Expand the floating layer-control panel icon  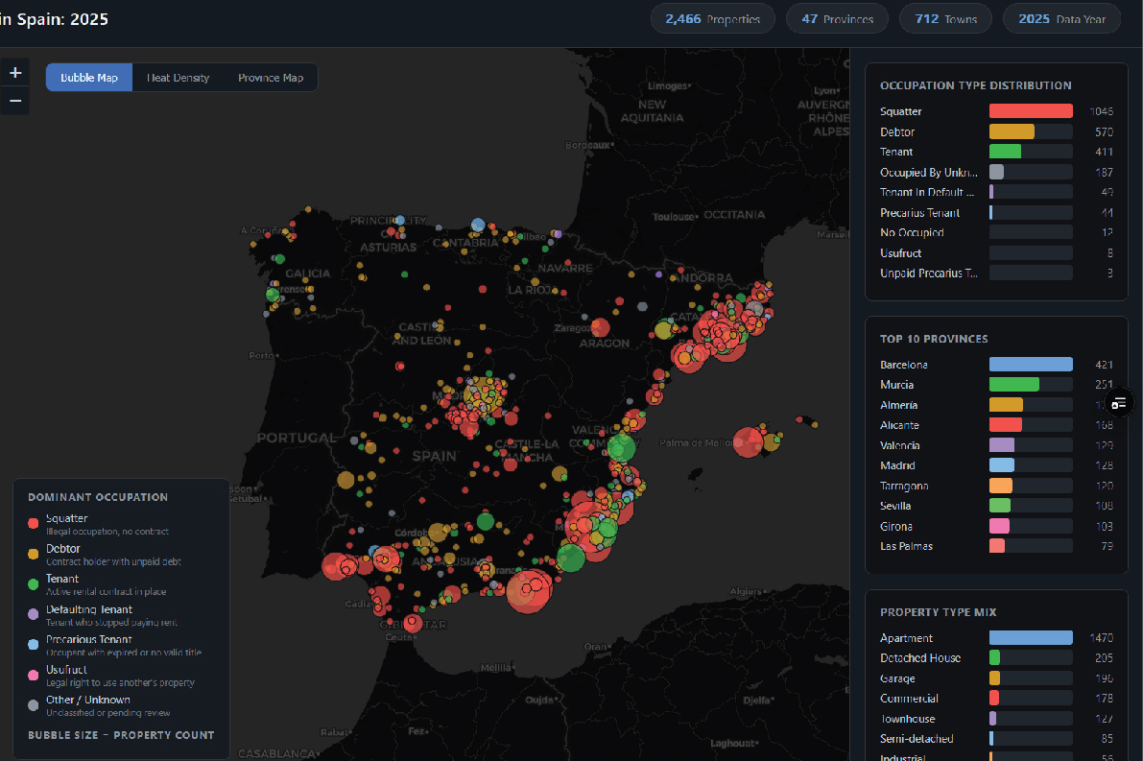tap(1119, 402)
